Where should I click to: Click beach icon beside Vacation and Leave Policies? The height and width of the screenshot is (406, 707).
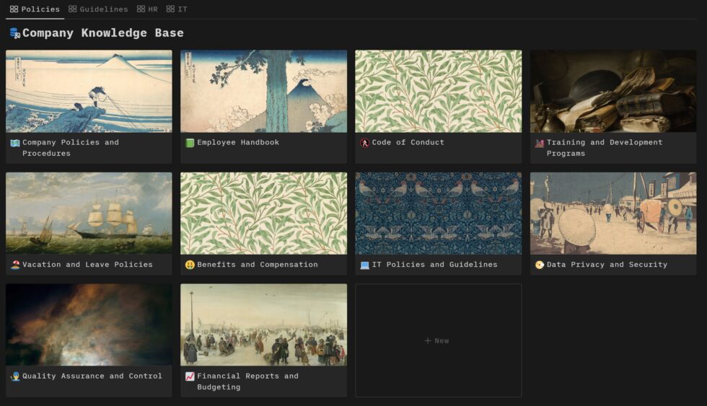pos(15,265)
